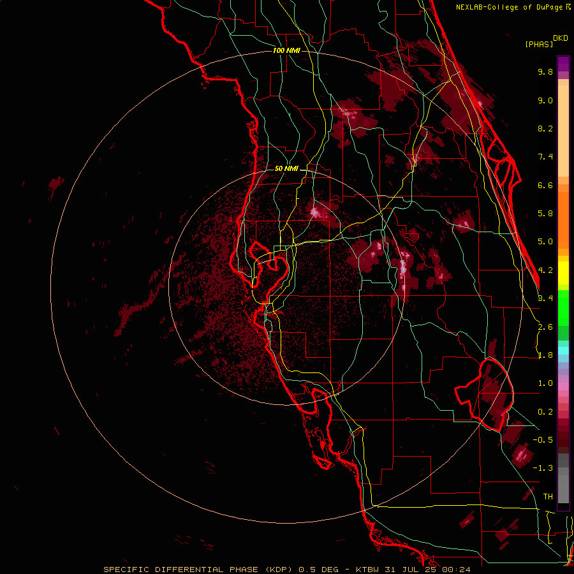Viewport: 574px width, 574px height.
Task: Click the 2.6 scale value
Action: 545,327
